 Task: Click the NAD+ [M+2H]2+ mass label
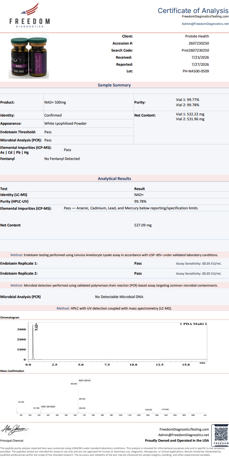[x=49, y=406]
